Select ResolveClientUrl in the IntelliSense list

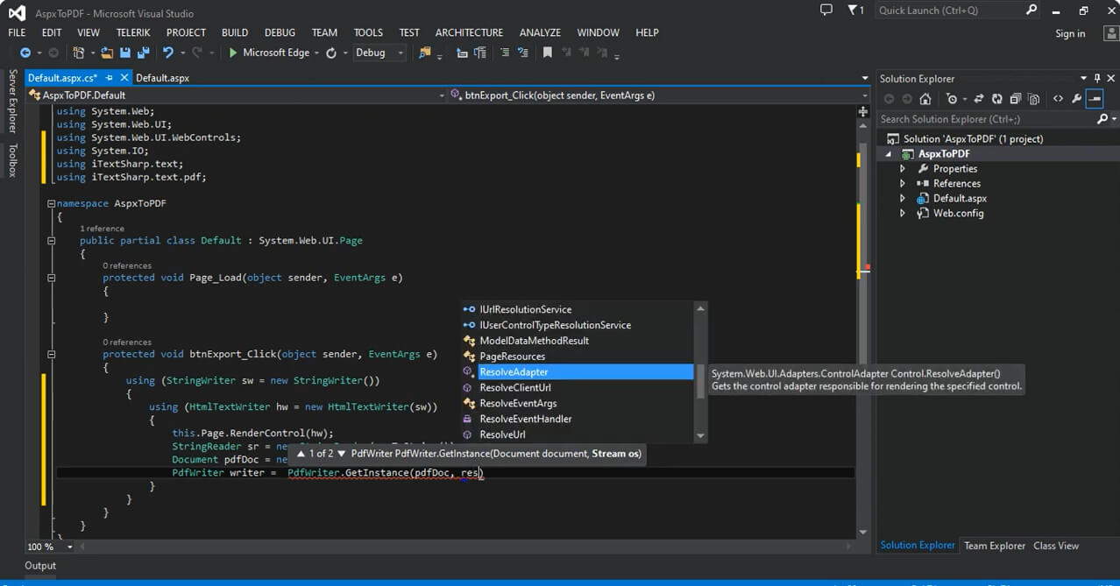[x=514, y=388]
